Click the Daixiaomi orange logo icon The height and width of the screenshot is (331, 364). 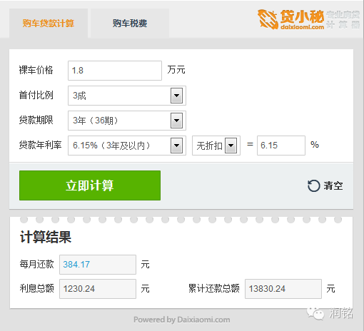click(268, 19)
